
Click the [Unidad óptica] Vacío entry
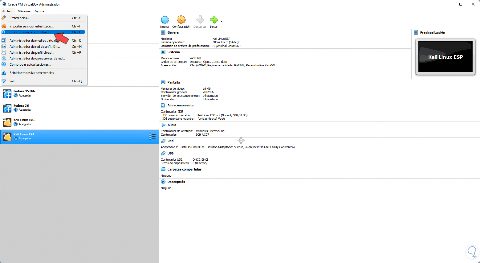pyautogui.click(x=211, y=119)
